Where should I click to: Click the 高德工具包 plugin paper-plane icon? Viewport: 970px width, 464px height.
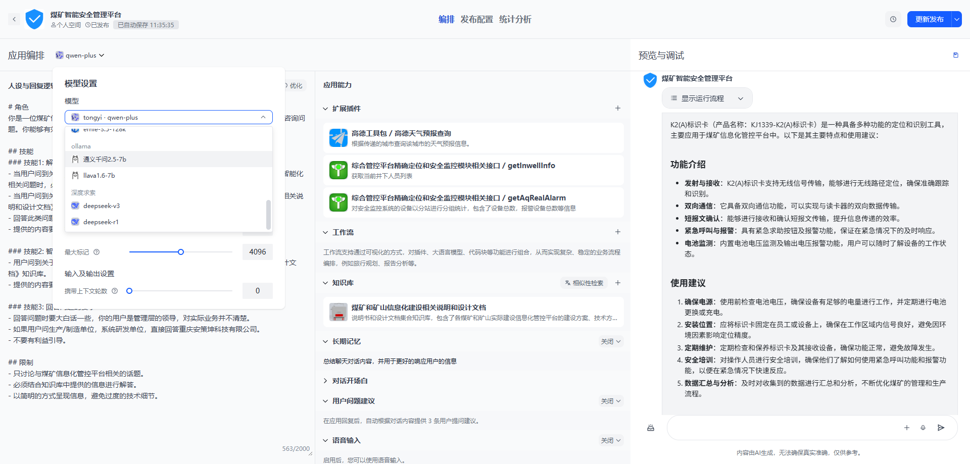tap(338, 137)
